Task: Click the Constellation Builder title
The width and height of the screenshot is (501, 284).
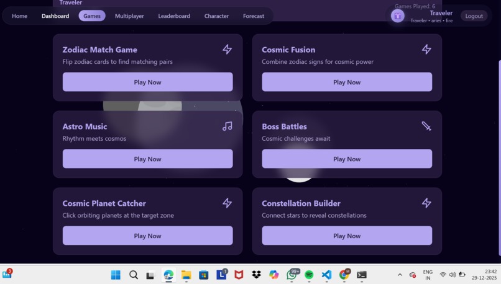Action: coord(301,203)
